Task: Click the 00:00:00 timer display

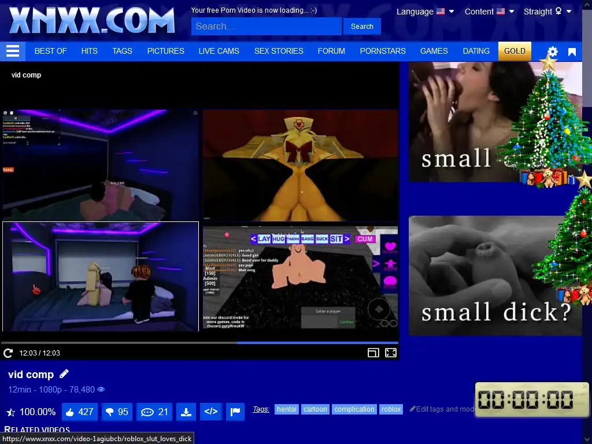Action: pos(526,400)
